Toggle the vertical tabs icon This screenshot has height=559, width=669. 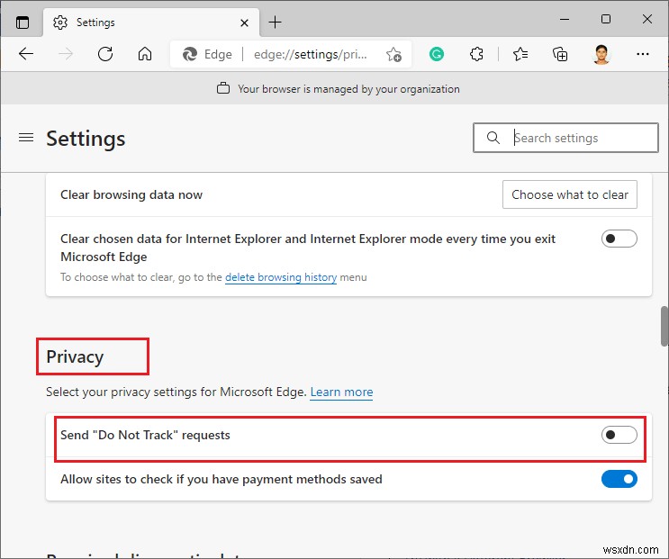[23, 22]
